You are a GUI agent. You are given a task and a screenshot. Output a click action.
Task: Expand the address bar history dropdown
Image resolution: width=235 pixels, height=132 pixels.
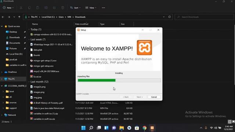click(164, 17)
